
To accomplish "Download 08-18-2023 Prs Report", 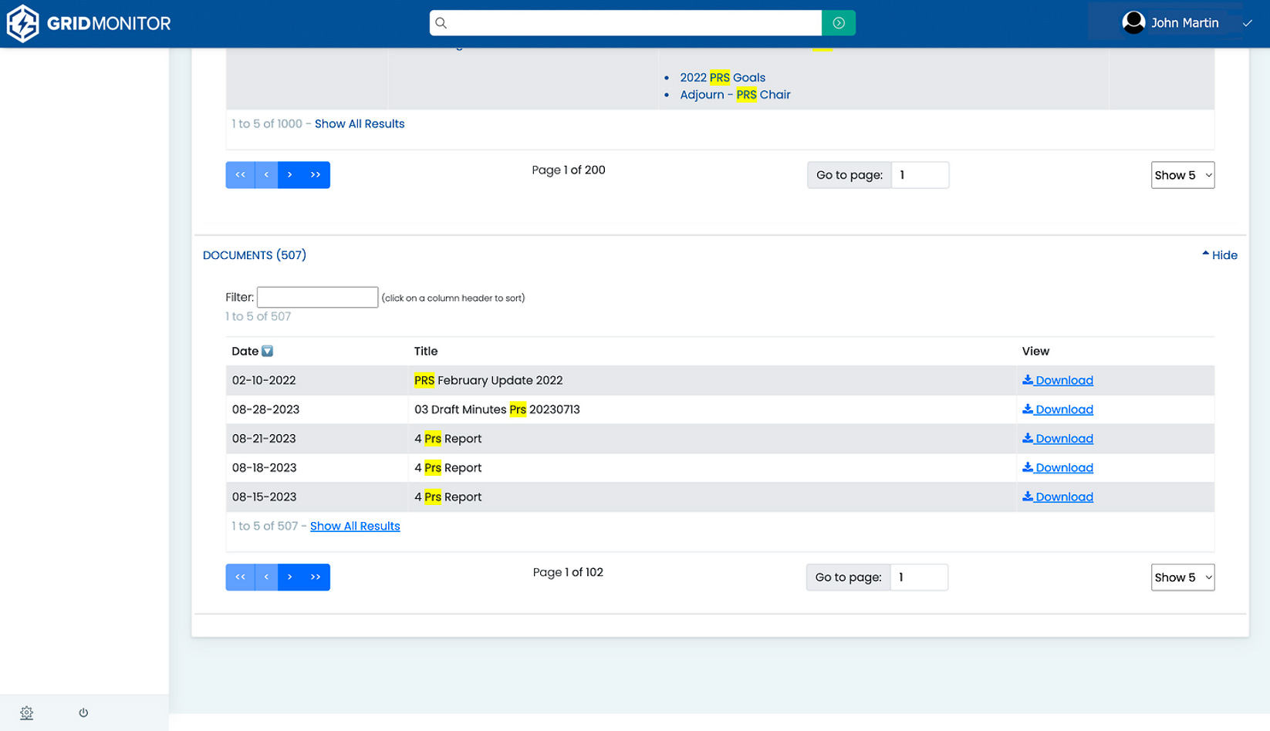I will (x=1058, y=468).
